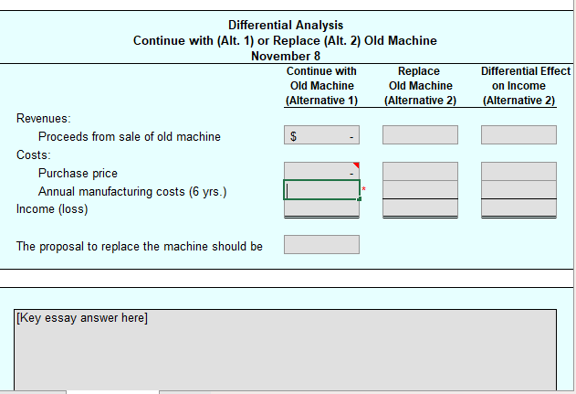Click the 'November 8' date text
The image size is (576, 394).
coord(286,56)
